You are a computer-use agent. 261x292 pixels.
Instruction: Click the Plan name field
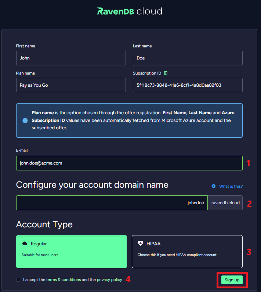(71, 85)
